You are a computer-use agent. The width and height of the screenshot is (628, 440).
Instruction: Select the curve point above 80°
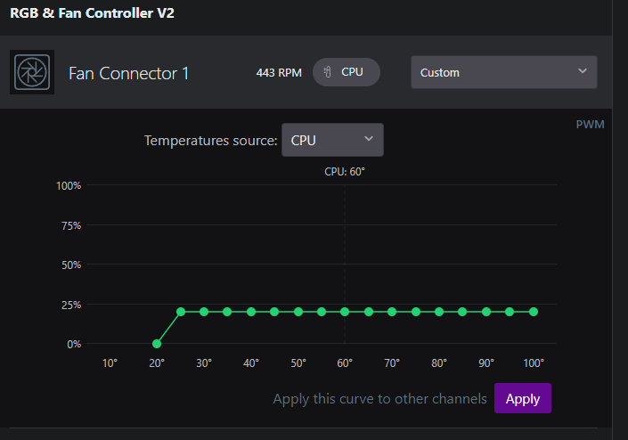(439, 312)
